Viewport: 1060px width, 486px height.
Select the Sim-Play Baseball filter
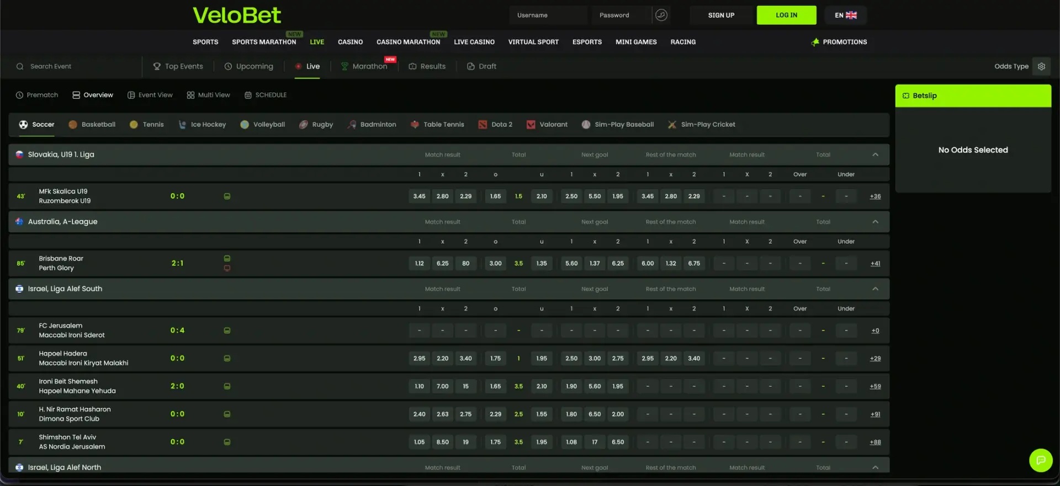click(x=618, y=125)
